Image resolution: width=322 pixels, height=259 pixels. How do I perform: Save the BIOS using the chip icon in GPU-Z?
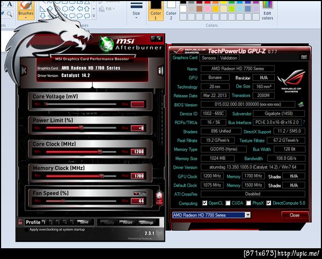(x=301, y=104)
